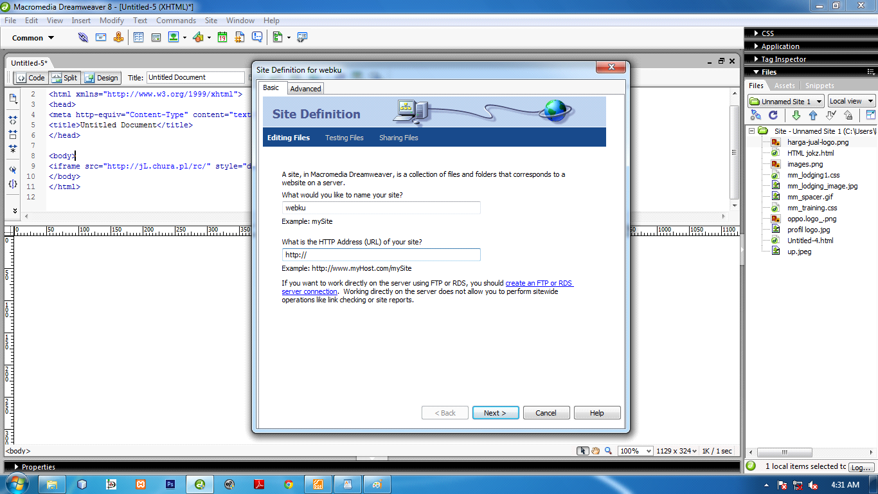Switch to Code view
878x494 pixels.
click(x=31, y=78)
